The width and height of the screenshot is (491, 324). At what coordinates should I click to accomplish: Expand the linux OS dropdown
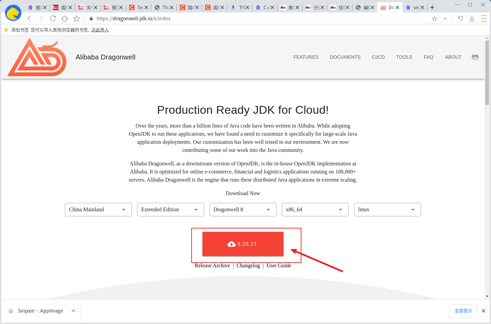pyautogui.click(x=387, y=210)
